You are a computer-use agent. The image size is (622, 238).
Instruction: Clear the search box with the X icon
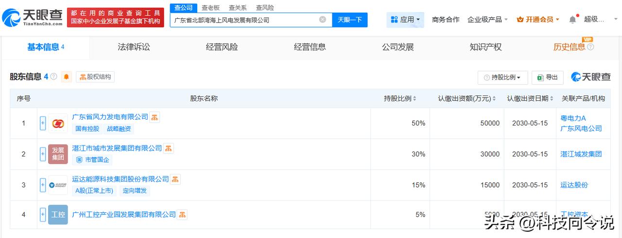pos(323,20)
